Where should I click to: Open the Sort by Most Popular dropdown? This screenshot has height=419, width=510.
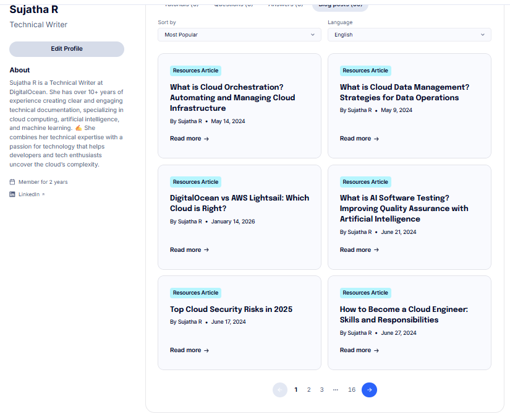tap(239, 35)
